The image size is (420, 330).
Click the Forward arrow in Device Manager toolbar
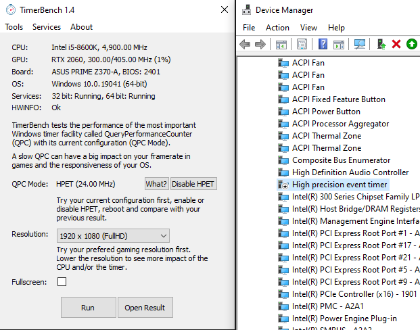[x=260, y=44]
